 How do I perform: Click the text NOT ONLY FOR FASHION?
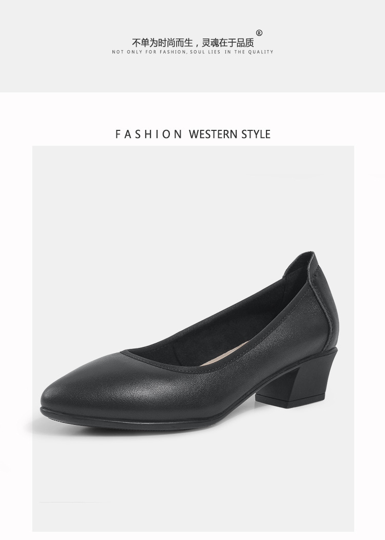149,52
